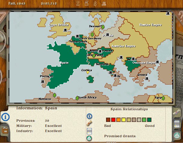Screen dimensions: 183x143
Task: Click the treasury amount $105,712
Action: click(x=49, y=4)
